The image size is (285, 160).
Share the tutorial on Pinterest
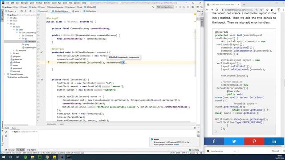pyautogui.click(x=254, y=141)
